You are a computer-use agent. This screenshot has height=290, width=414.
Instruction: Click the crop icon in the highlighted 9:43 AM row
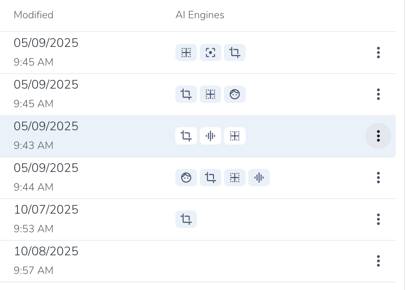(186, 136)
